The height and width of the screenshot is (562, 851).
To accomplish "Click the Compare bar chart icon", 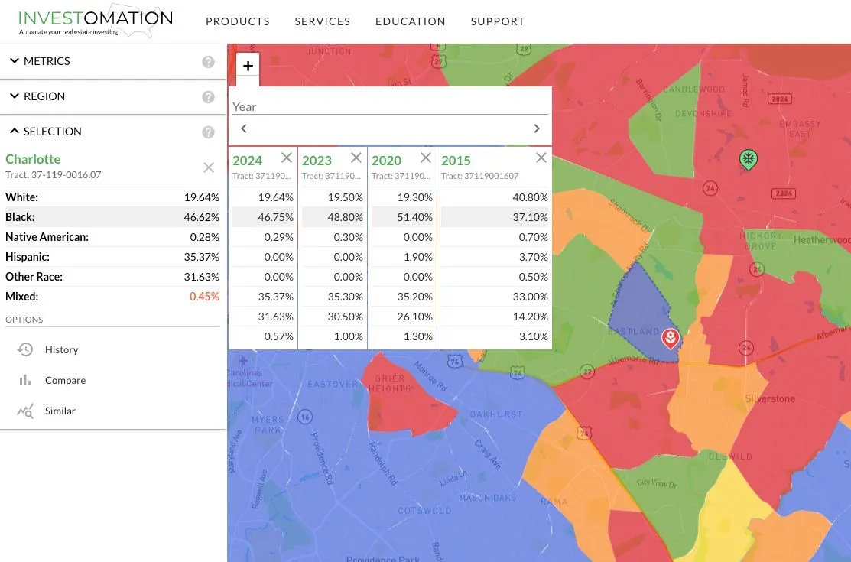I will [25, 380].
